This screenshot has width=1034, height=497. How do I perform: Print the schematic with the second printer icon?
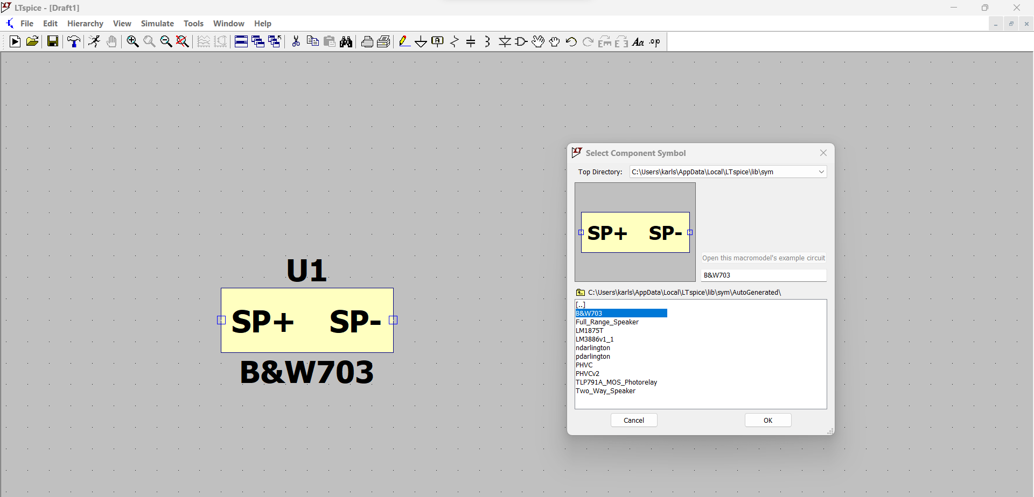click(384, 41)
